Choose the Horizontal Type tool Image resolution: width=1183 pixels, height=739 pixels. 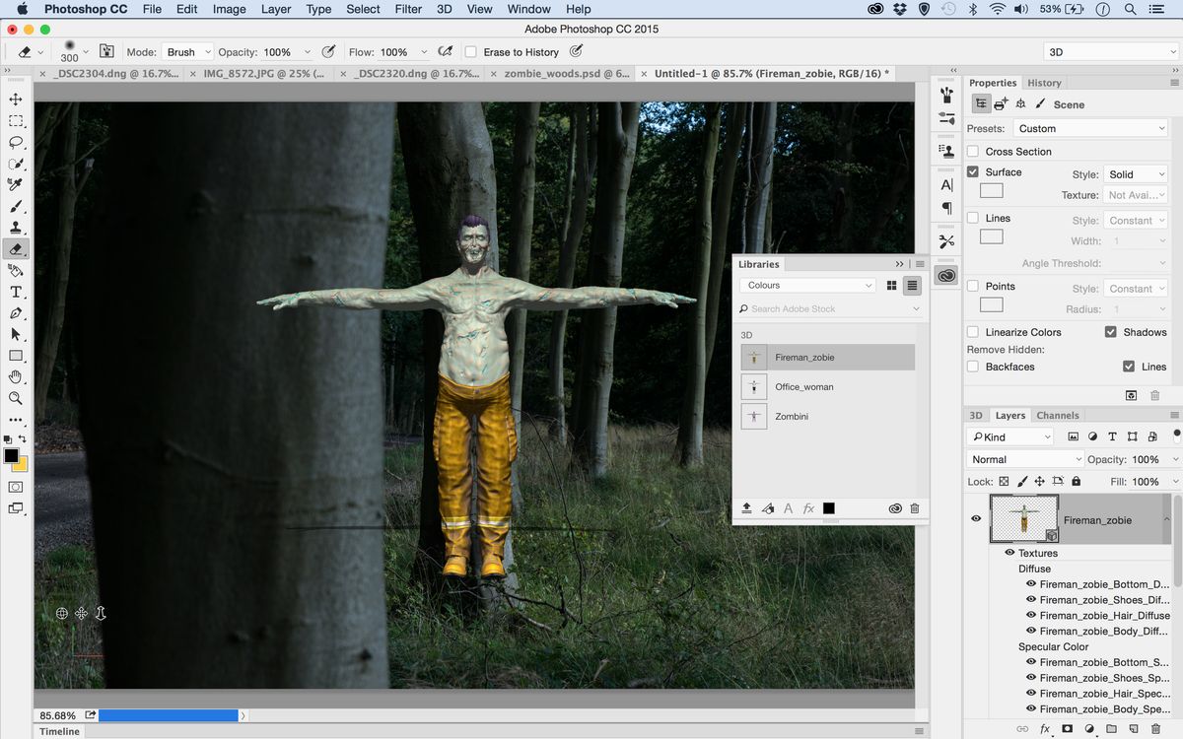pos(16,292)
